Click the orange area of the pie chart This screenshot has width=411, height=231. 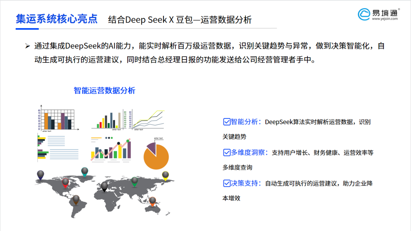(157, 160)
